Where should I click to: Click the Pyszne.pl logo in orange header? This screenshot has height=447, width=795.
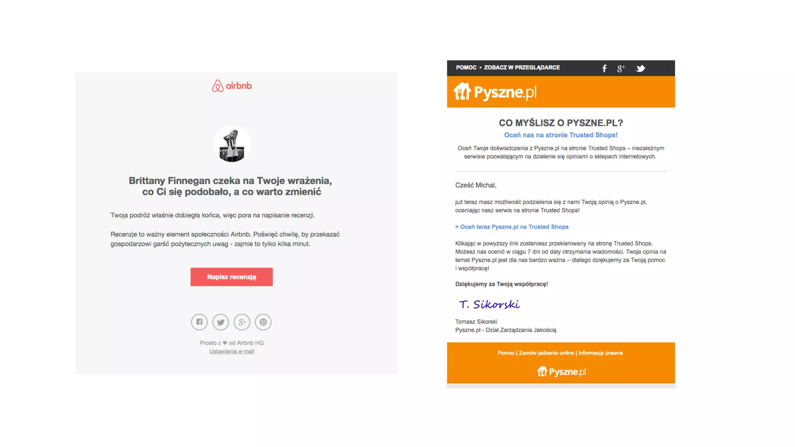click(x=495, y=92)
